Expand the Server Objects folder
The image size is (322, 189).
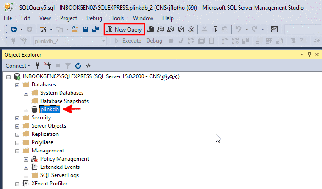click(x=17, y=126)
